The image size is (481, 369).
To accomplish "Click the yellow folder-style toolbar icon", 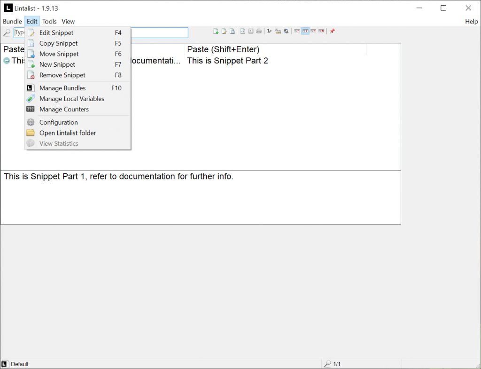I will click(278, 31).
